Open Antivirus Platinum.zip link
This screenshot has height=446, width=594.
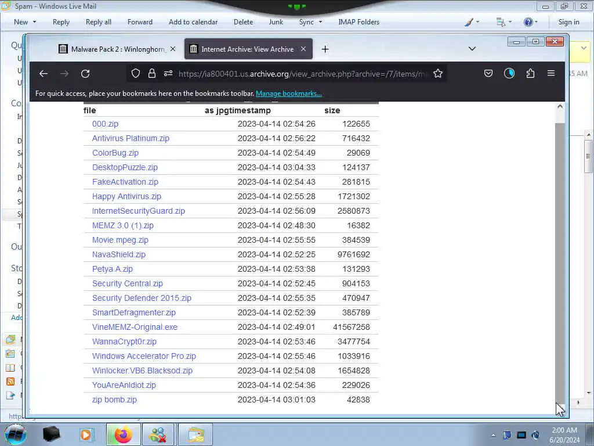tap(131, 138)
